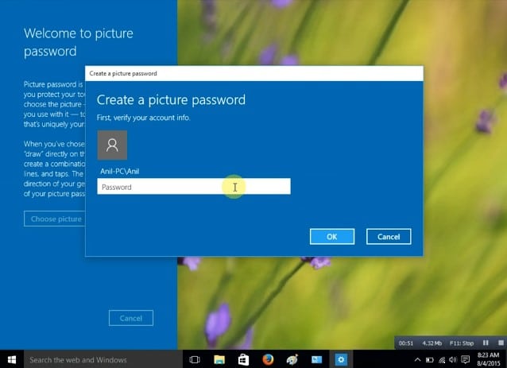
Task: Pause the screen recorder
Action: [486, 343]
